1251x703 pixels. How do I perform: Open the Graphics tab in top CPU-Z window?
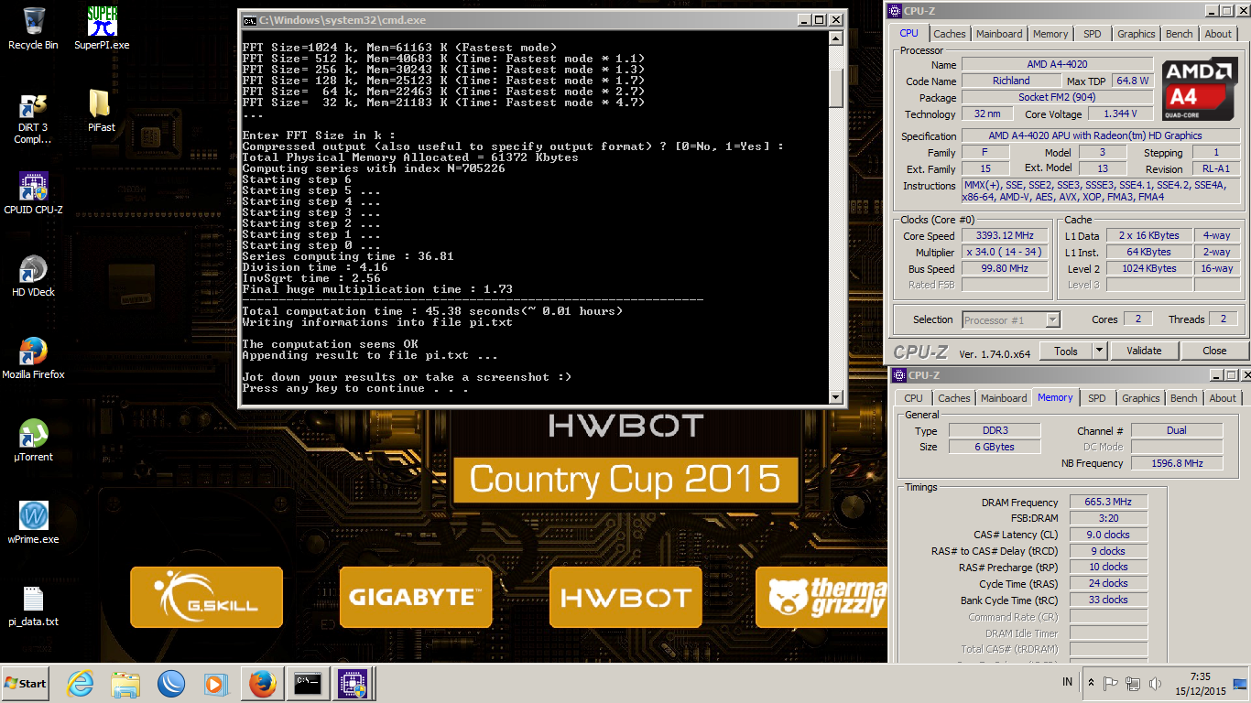(1136, 34)
